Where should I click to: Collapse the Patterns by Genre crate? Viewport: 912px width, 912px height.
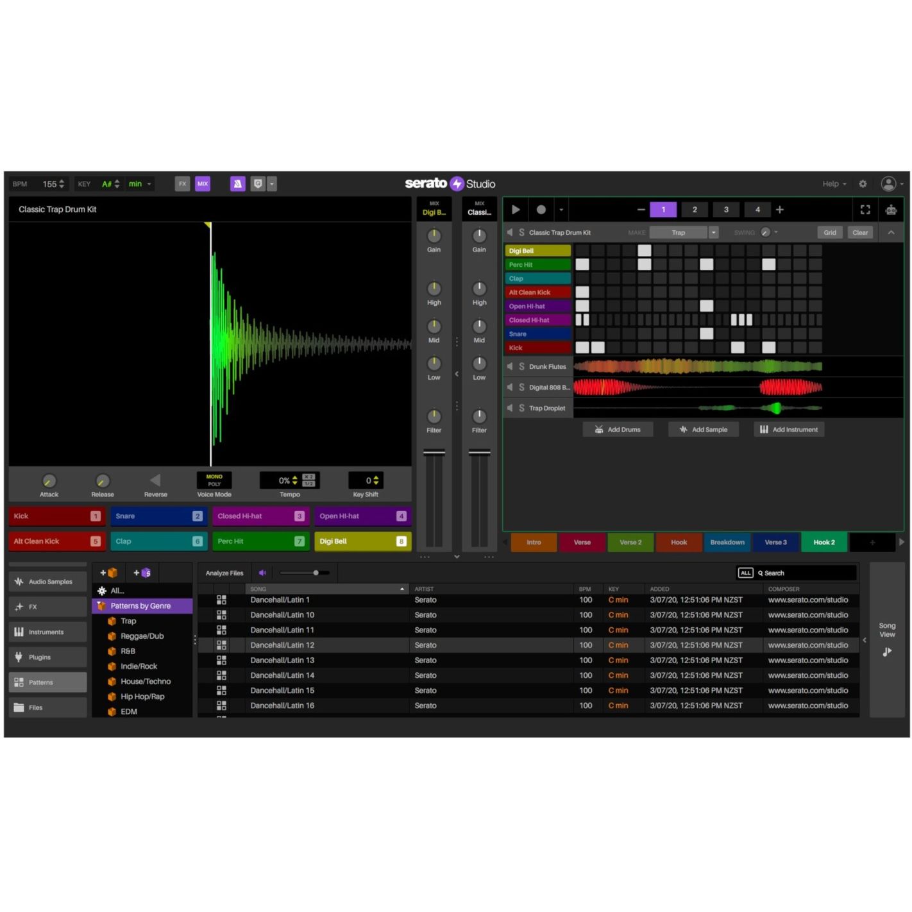pos(101,605)
